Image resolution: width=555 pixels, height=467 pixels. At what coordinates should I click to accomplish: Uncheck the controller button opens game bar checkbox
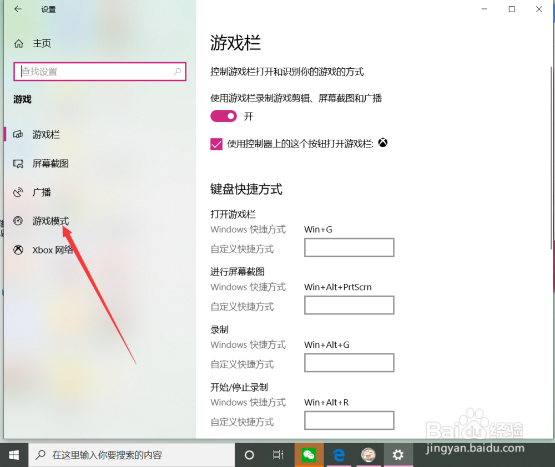[x=216, y=143]
